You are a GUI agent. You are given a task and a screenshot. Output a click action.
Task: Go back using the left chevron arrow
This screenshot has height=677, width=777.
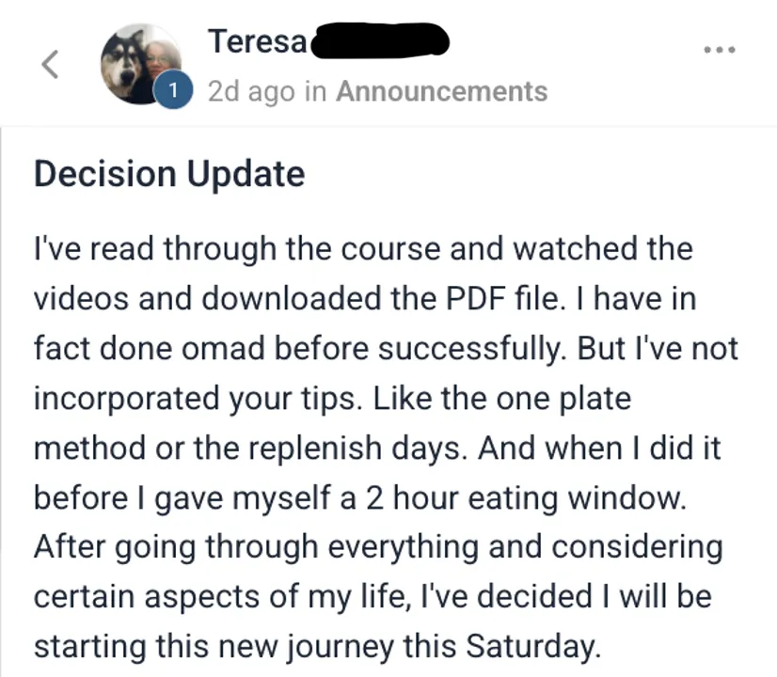click(50, 64)
